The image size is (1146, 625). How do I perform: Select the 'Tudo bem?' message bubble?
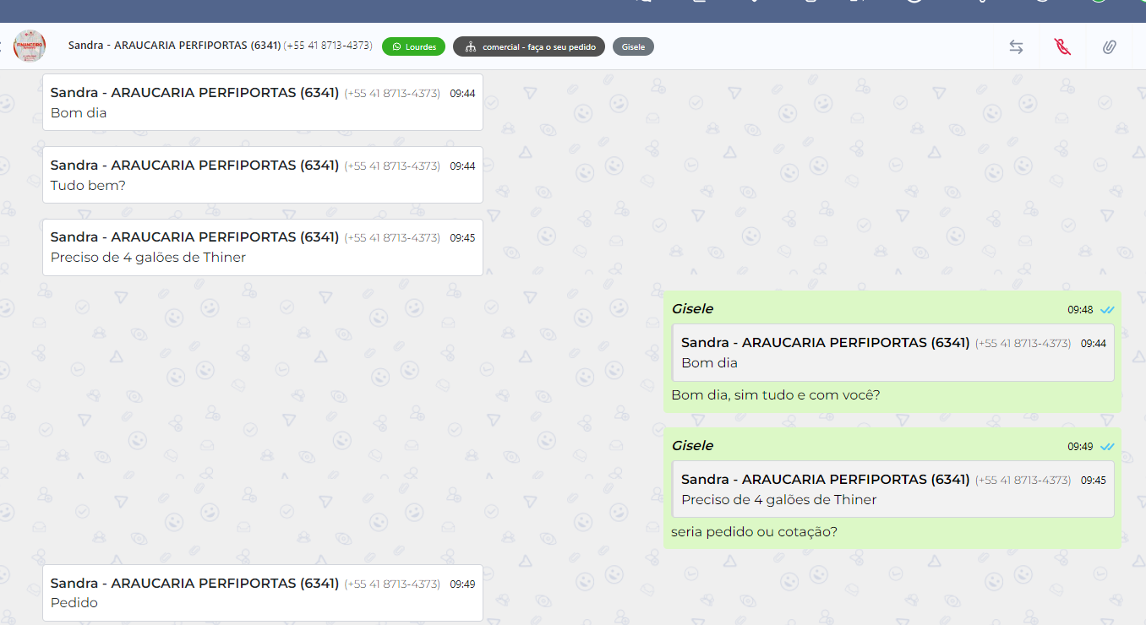coord(262,175)
